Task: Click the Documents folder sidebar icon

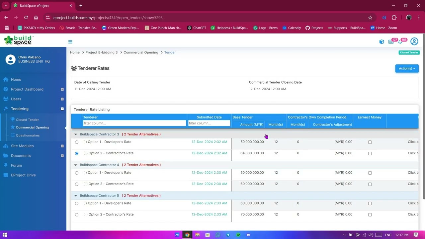Action: 6,156
